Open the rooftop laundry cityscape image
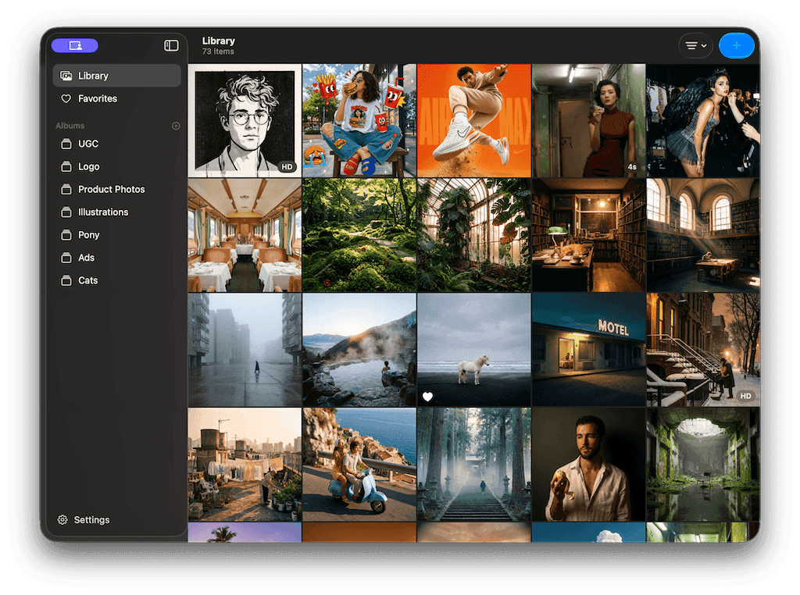This screenshot has height=595, width=800. (245, 464)
